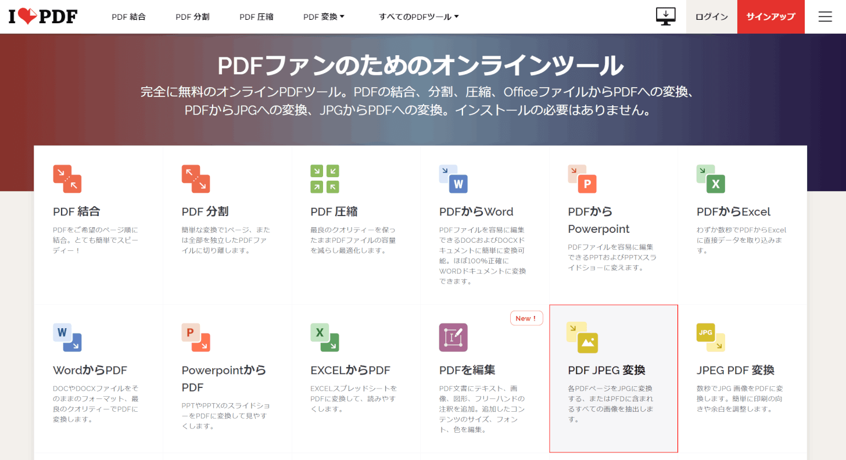Click description text under PDFからWord
Viewport: 846px width, 460px height.
pyautogui.click(x=482, y=256)
